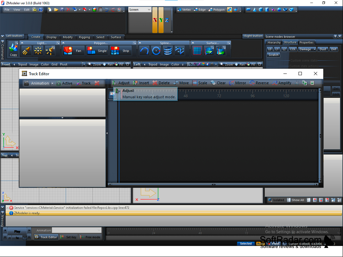
Task: Click the Insert key button
Action: [141, 83]
